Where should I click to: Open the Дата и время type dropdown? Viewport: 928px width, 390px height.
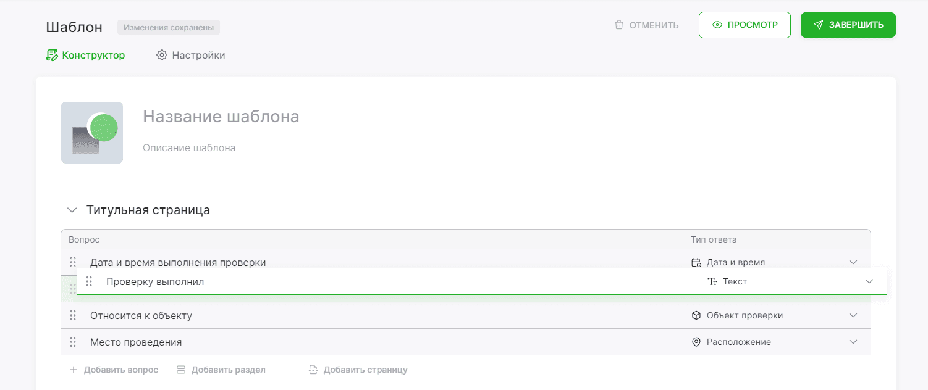777,262
